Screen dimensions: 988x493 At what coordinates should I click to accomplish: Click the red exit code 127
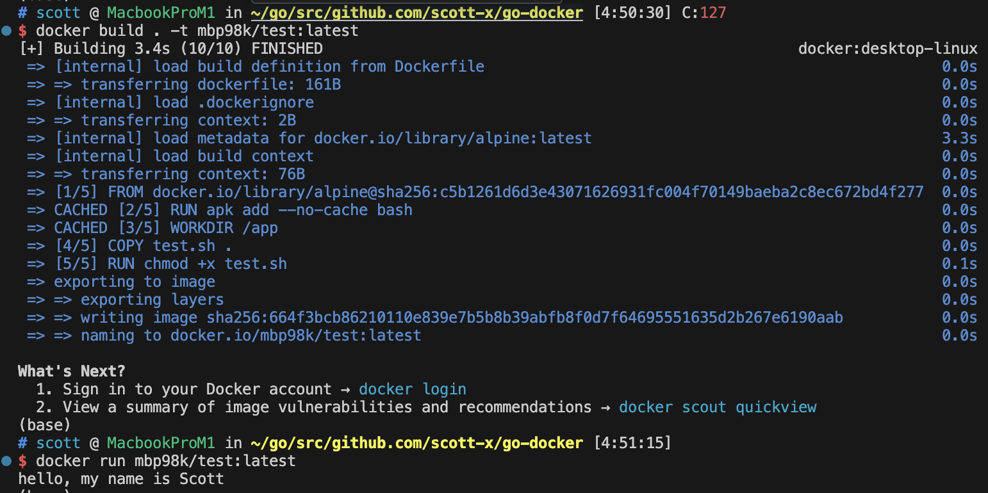tap(713, 13)
